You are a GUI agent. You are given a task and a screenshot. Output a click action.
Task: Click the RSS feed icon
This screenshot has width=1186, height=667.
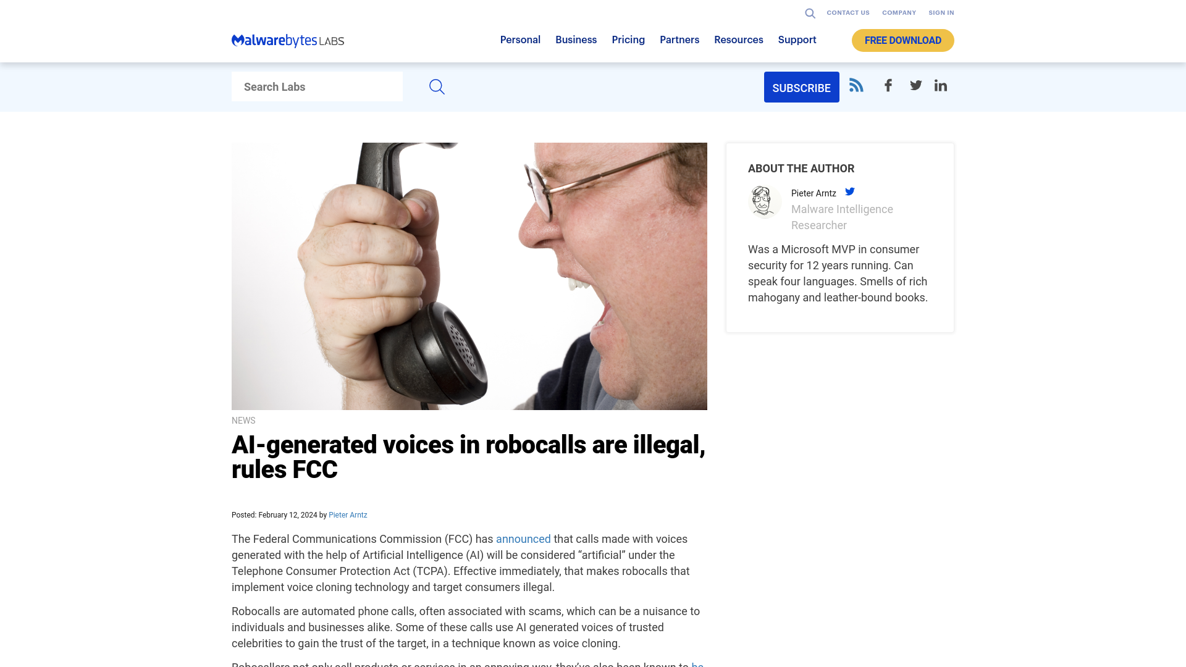pyautogui.click(x=856, y=85)
